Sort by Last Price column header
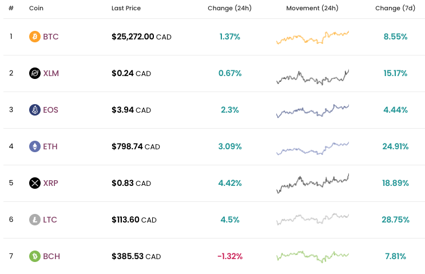This screenshot has height=274, width=425. pos(126,9)
